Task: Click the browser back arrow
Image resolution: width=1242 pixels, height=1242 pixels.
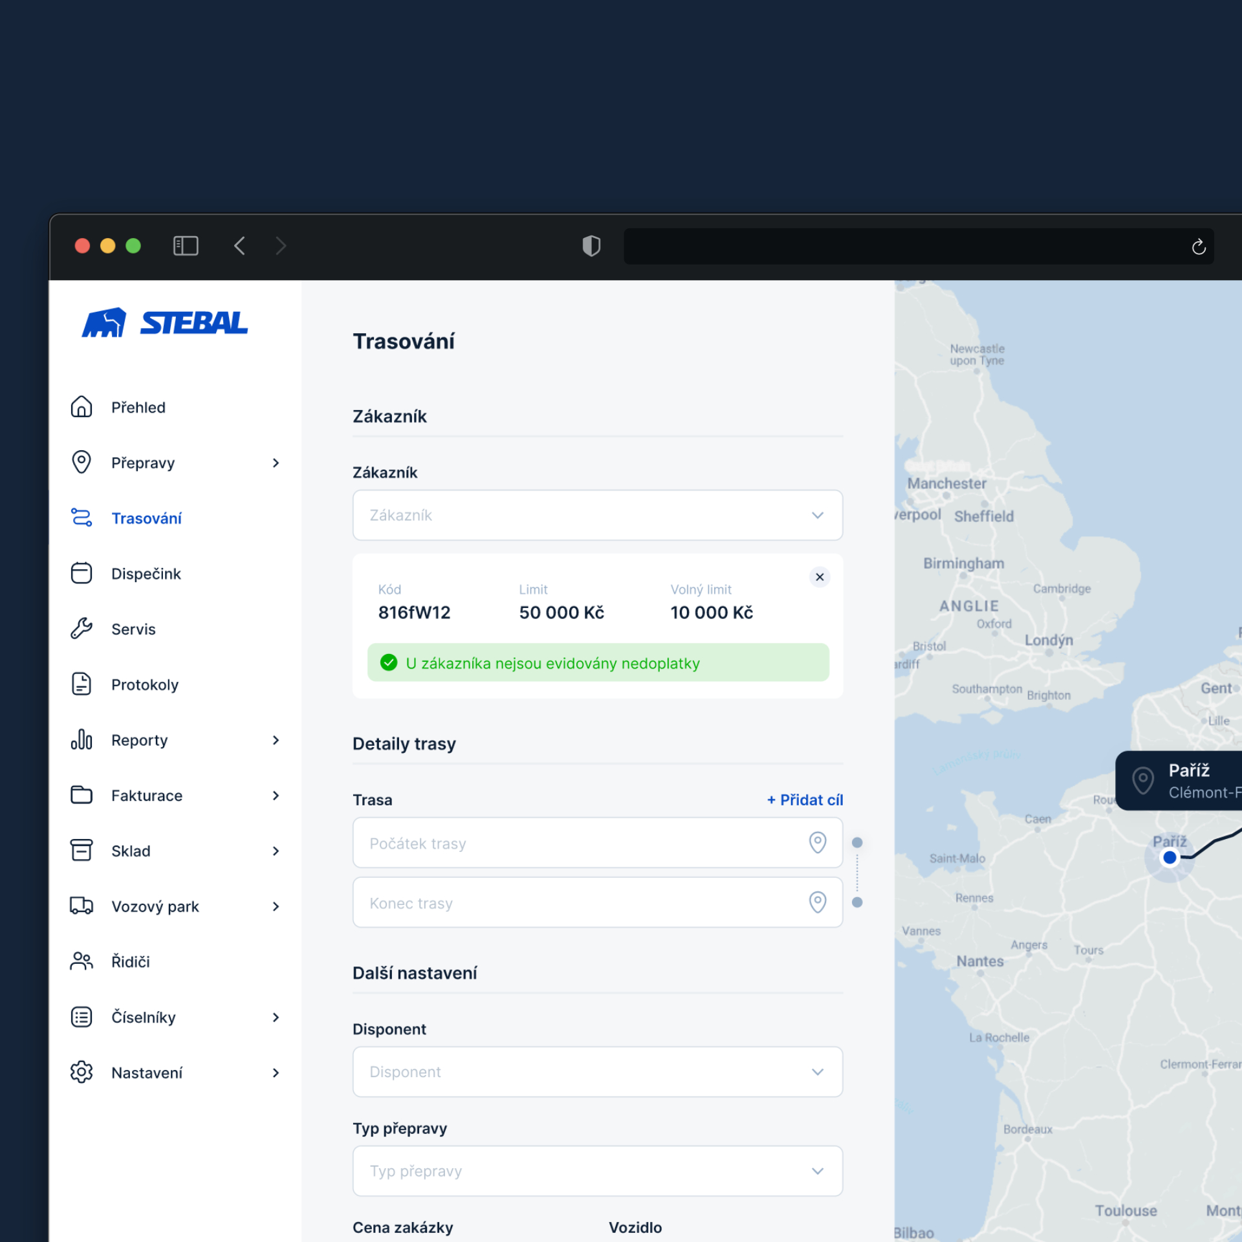Action: point(239,246)
